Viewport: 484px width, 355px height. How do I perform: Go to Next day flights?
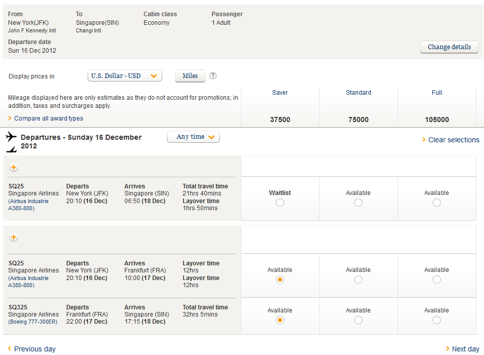465,349
